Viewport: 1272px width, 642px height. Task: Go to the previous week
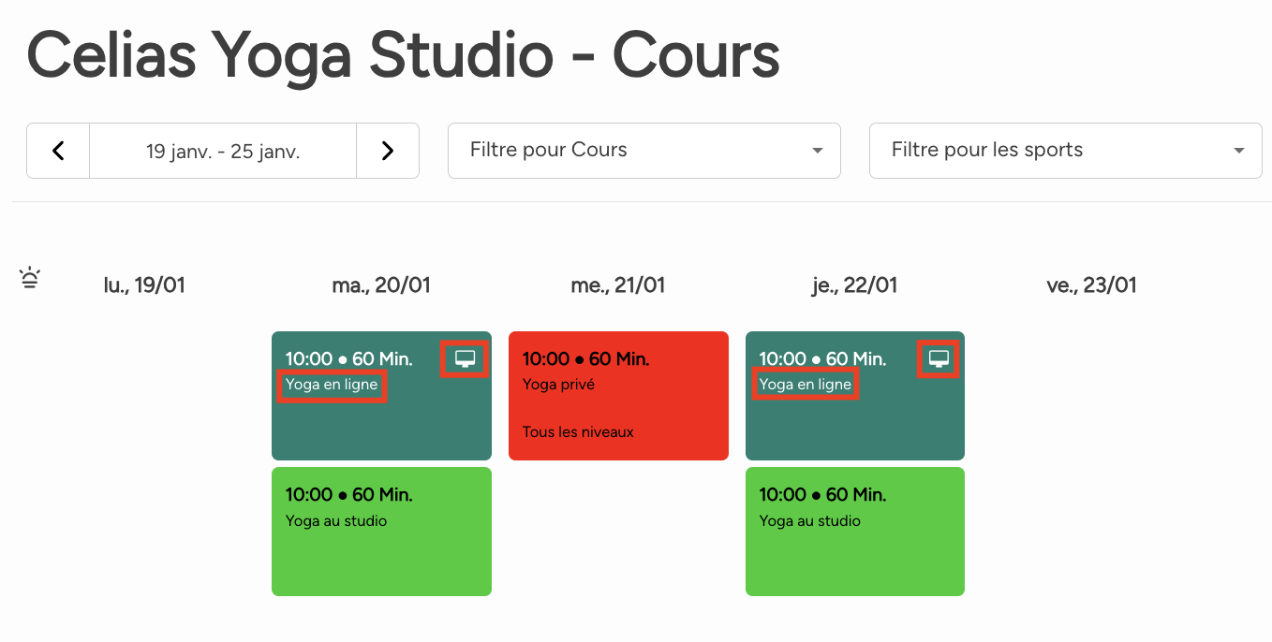point(58,151)
